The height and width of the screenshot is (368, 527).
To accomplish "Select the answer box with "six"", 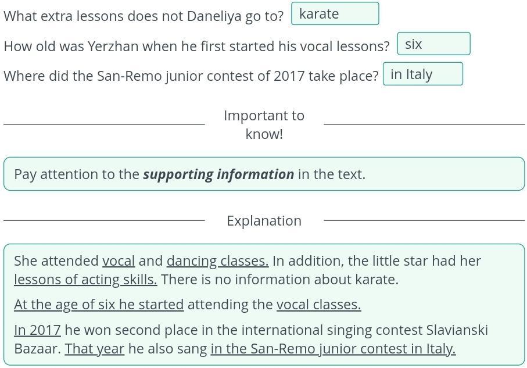I will point(433,44).
